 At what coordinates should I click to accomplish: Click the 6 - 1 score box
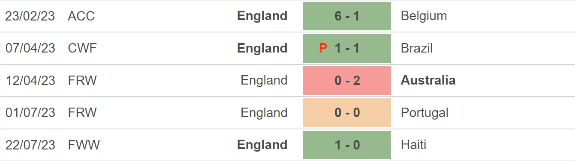[x=347, y=16]
